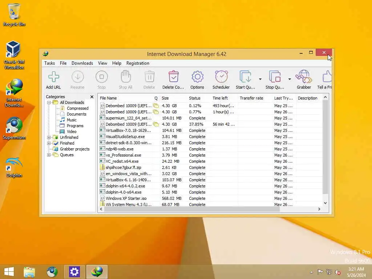The width and height of the screenshot is (372, 279).
Task: Show hidden tray icons arrow
Action: (x=311, y=272)
